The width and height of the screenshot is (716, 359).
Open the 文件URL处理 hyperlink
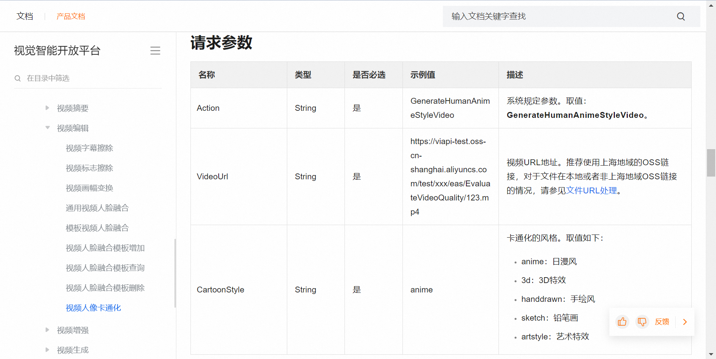tap(591, 191)
